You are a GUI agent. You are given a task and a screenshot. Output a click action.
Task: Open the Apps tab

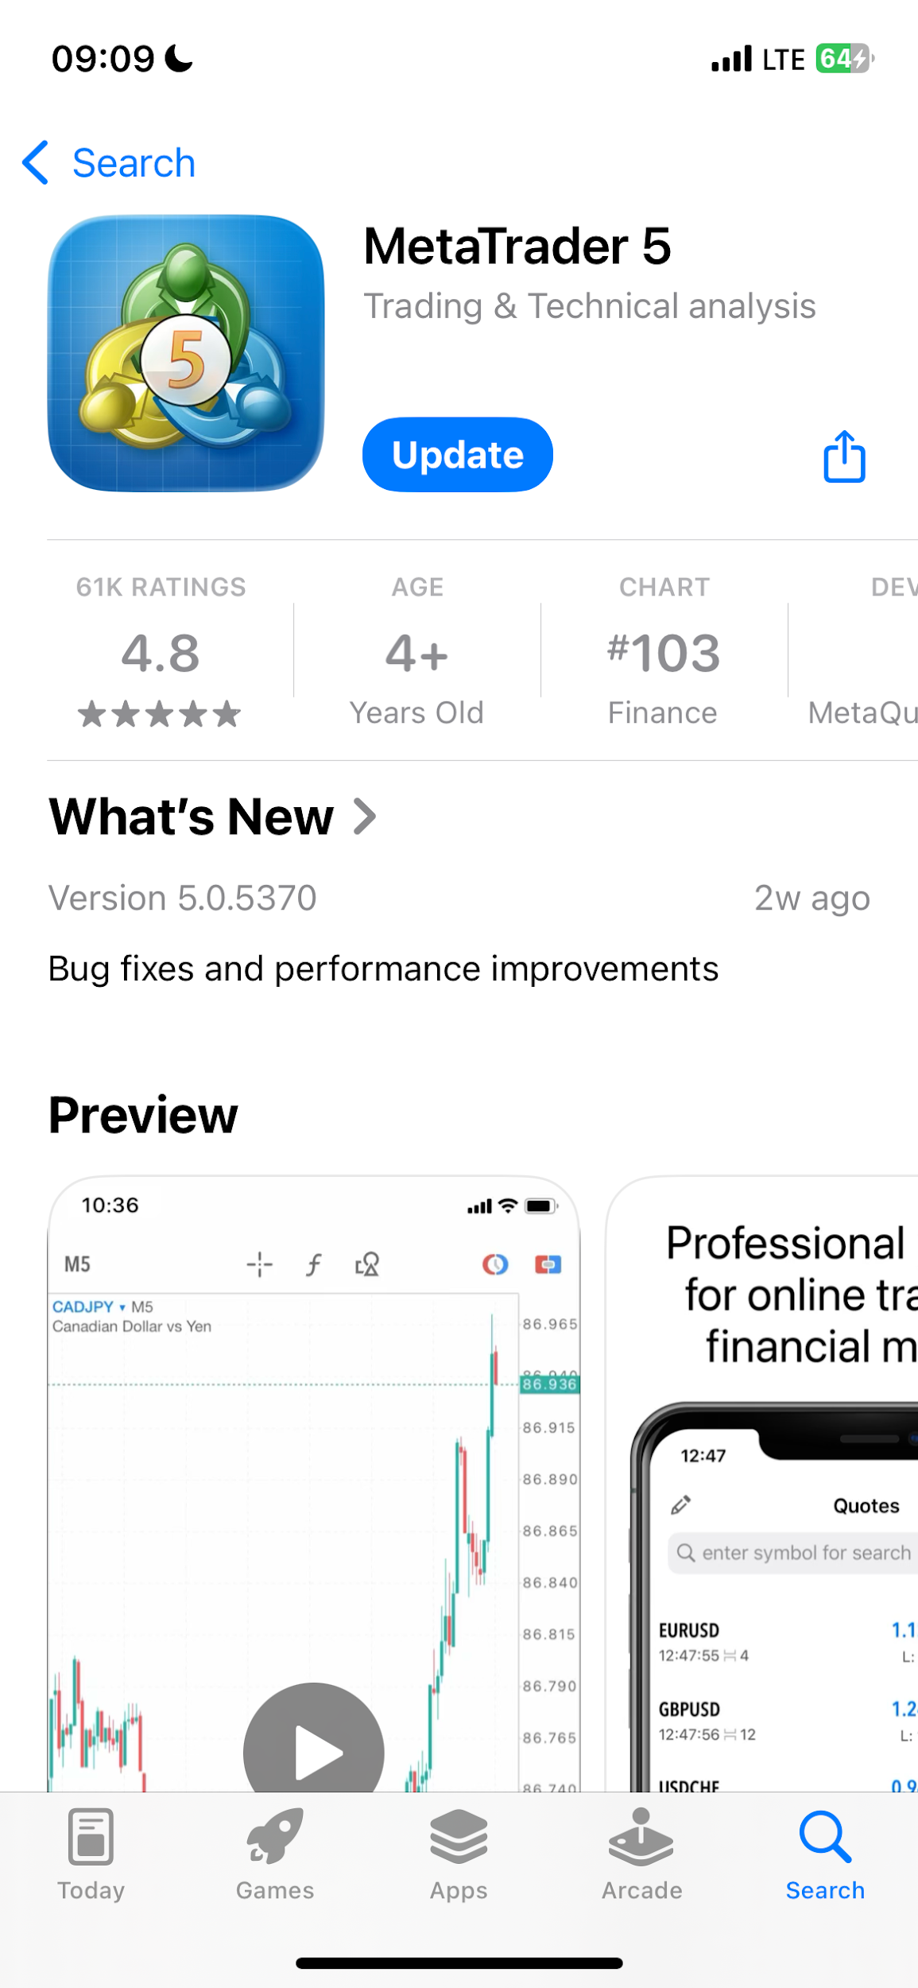pyautogui.click(x=459, y=1854)
